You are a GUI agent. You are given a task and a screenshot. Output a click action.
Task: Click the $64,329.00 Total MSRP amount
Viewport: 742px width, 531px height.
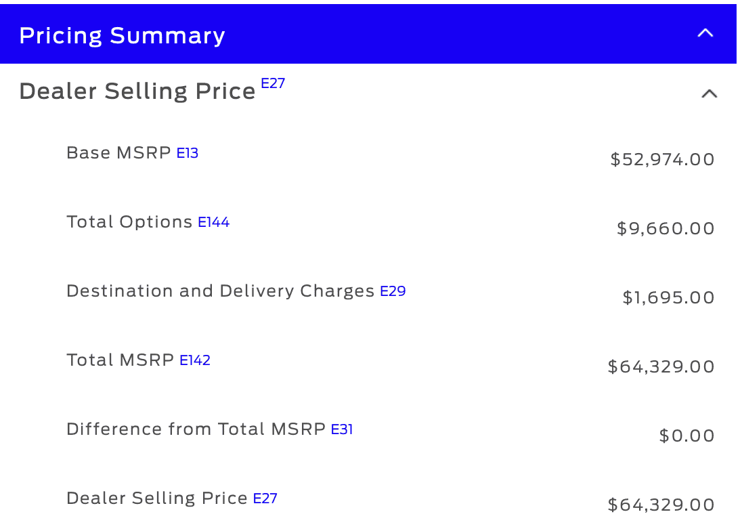[x=661, y=367]
